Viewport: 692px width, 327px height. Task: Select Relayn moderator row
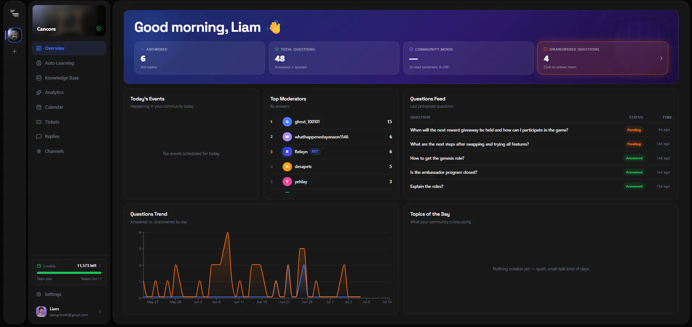331,152
